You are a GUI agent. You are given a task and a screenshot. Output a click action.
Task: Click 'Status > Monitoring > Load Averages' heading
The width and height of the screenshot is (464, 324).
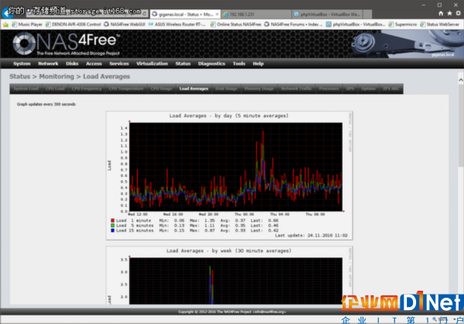(70, 77)
